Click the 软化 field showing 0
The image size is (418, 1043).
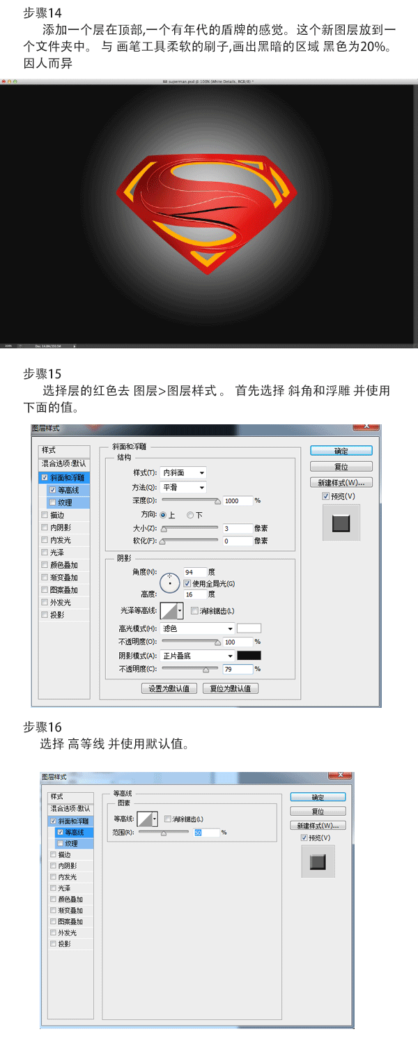(x=238, y=541)
